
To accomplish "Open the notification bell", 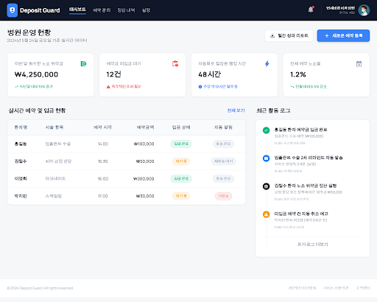I will pyautogui.click(x=311, y=10).
